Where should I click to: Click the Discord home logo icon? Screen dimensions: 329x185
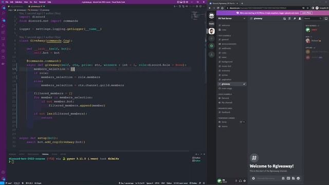pos(211,15)
